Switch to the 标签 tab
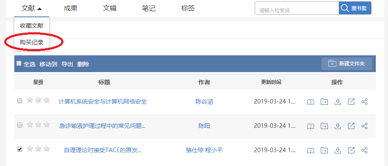388x166 pixels. click(x=188, y=8)
